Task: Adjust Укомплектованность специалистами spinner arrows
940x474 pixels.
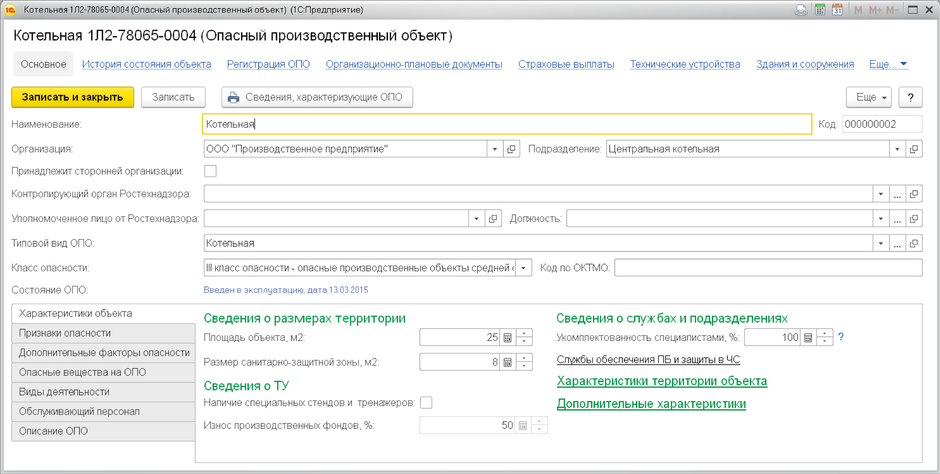Action: [x=825, y=337]
